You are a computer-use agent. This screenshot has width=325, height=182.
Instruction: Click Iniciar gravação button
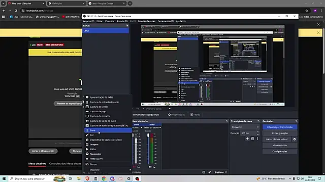(x=280, y=133)
